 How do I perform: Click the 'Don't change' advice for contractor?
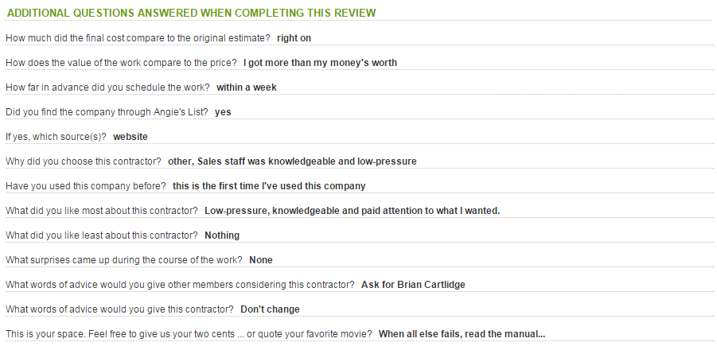[270, 309]
